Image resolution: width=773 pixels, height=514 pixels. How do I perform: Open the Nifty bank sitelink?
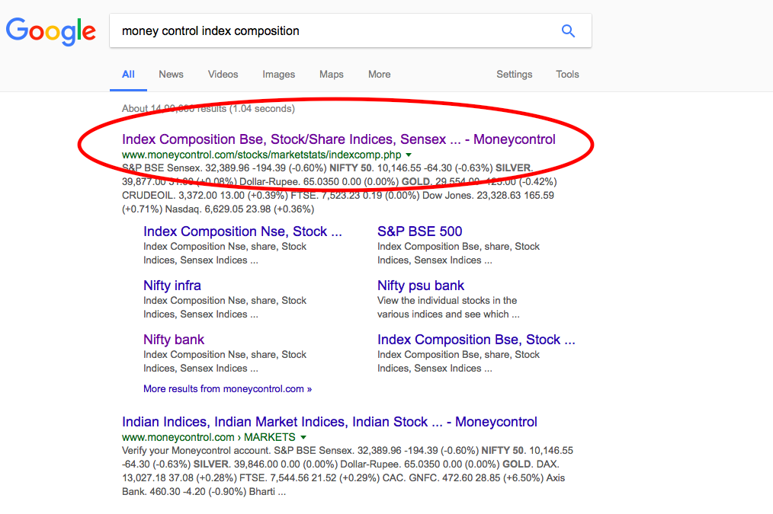click(174, 340)
